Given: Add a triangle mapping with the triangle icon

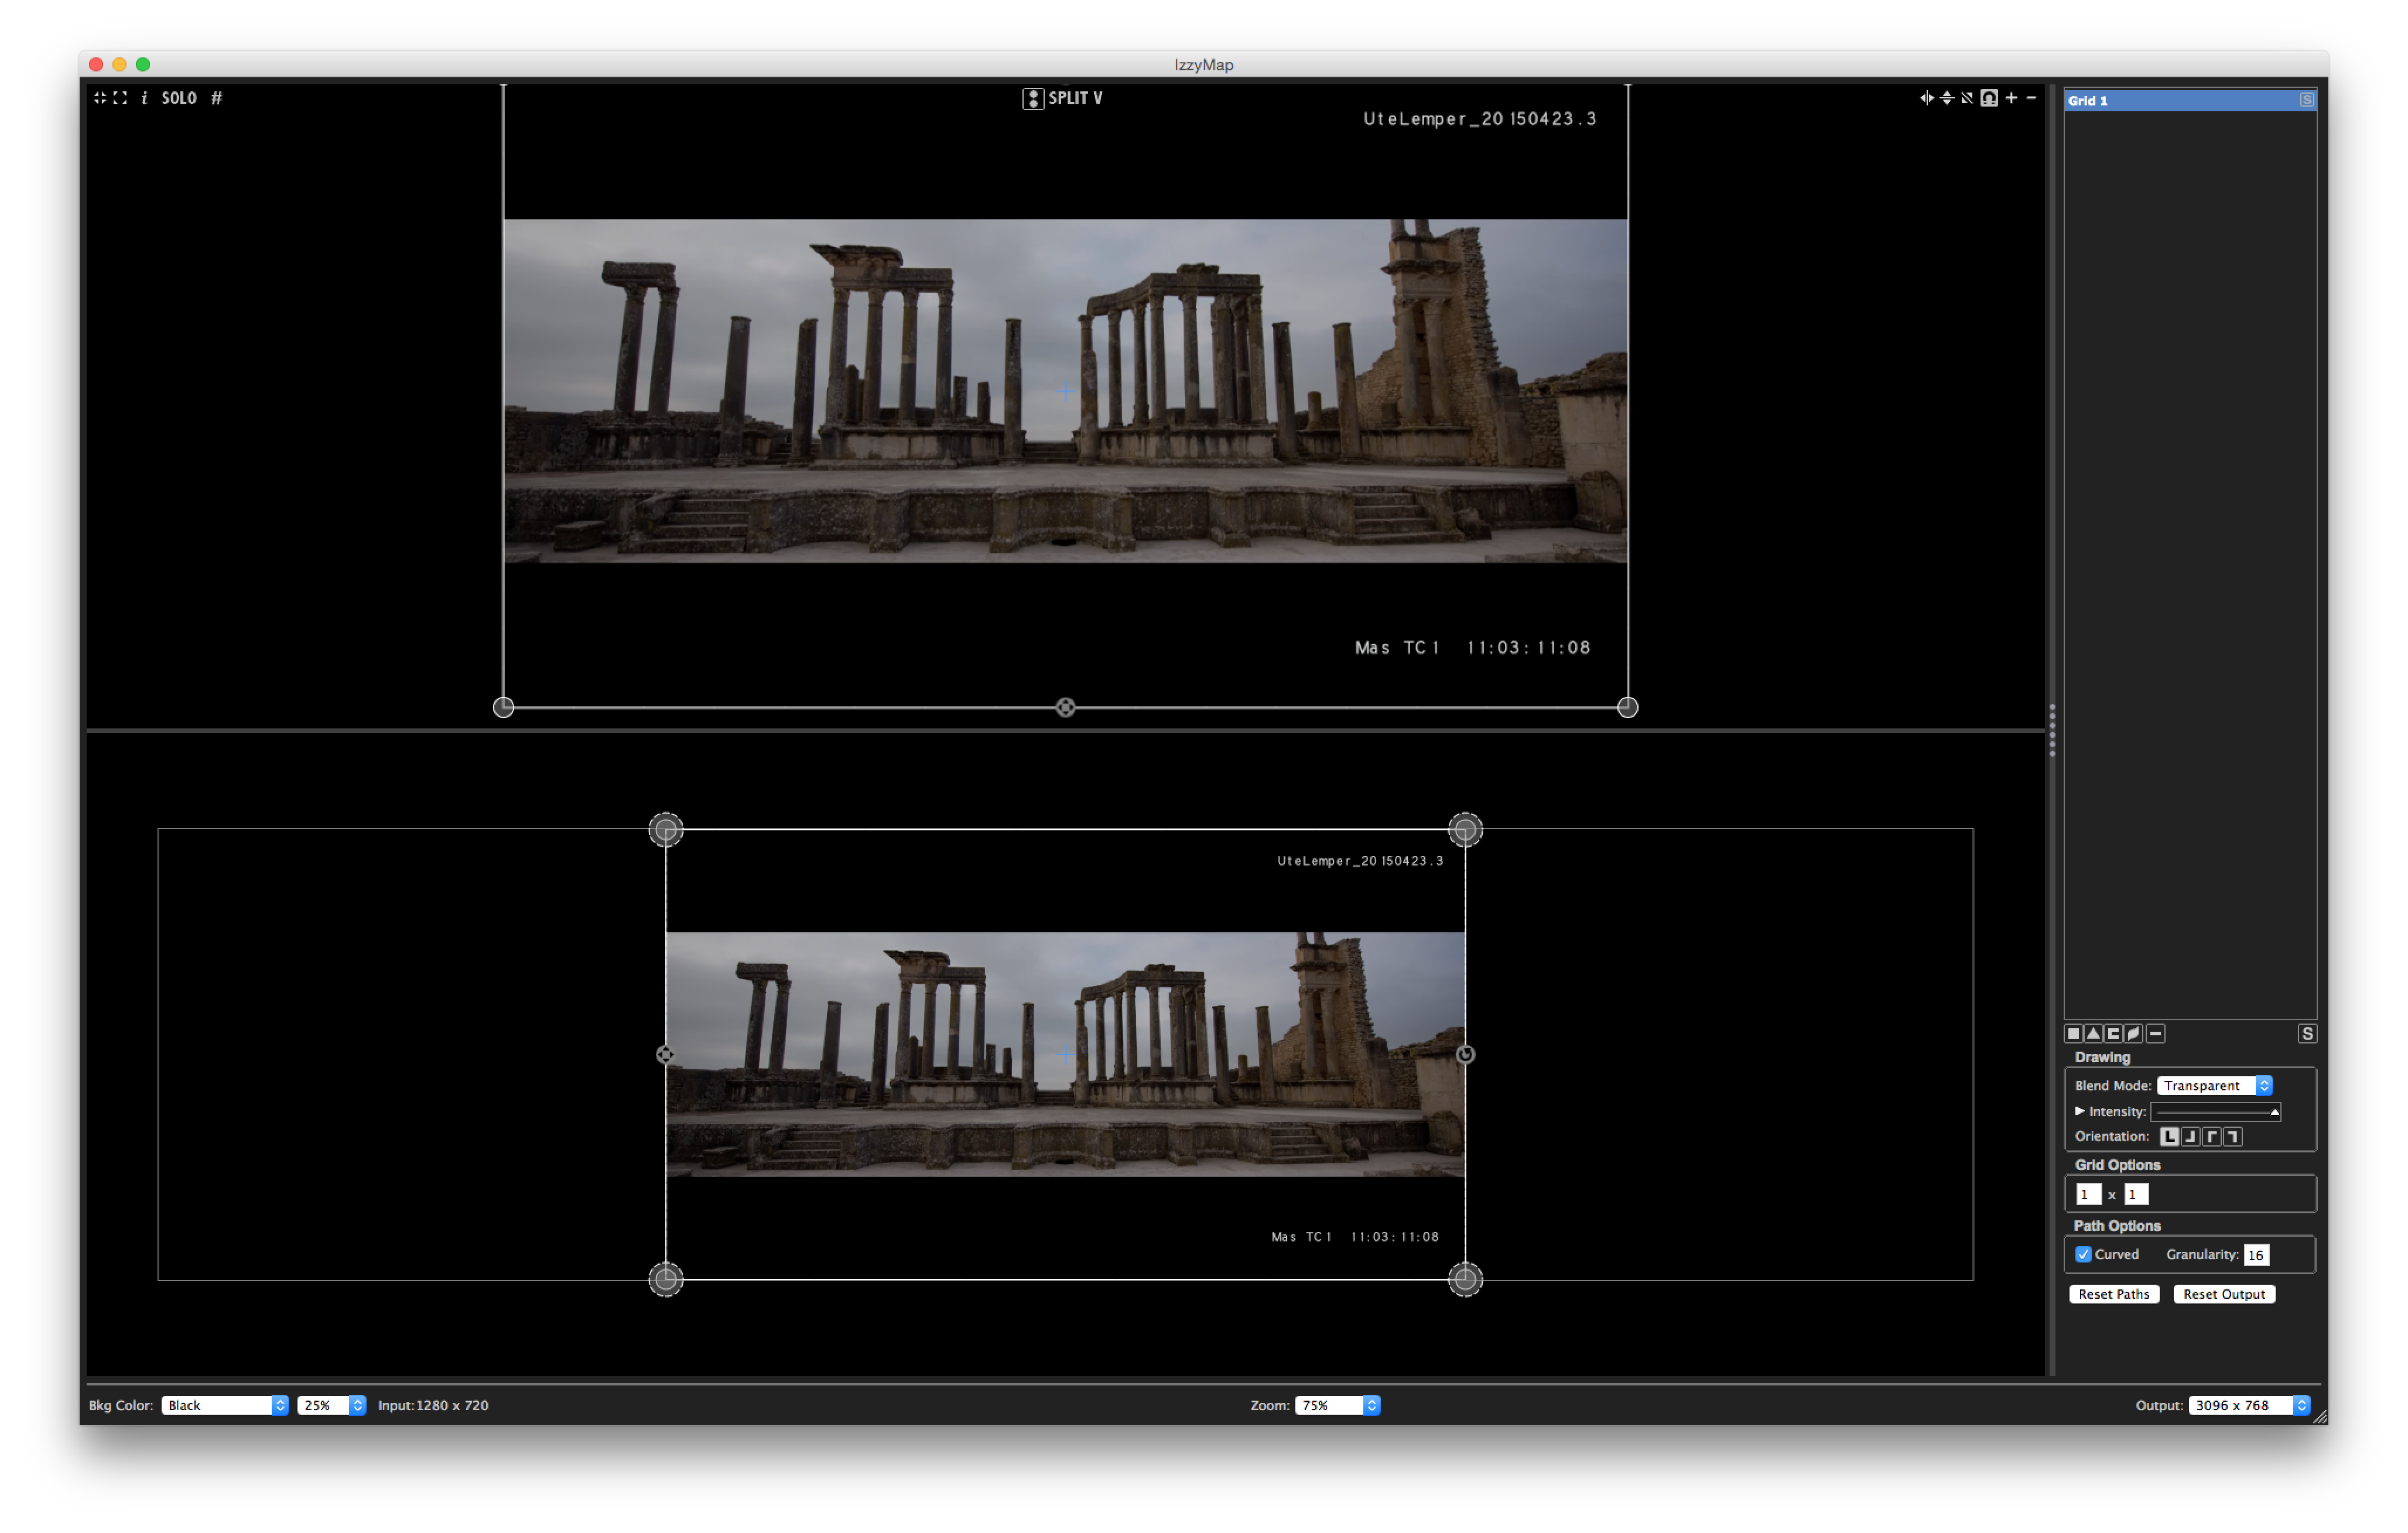Looking at the screenshot, I should coord(2093,1033).
